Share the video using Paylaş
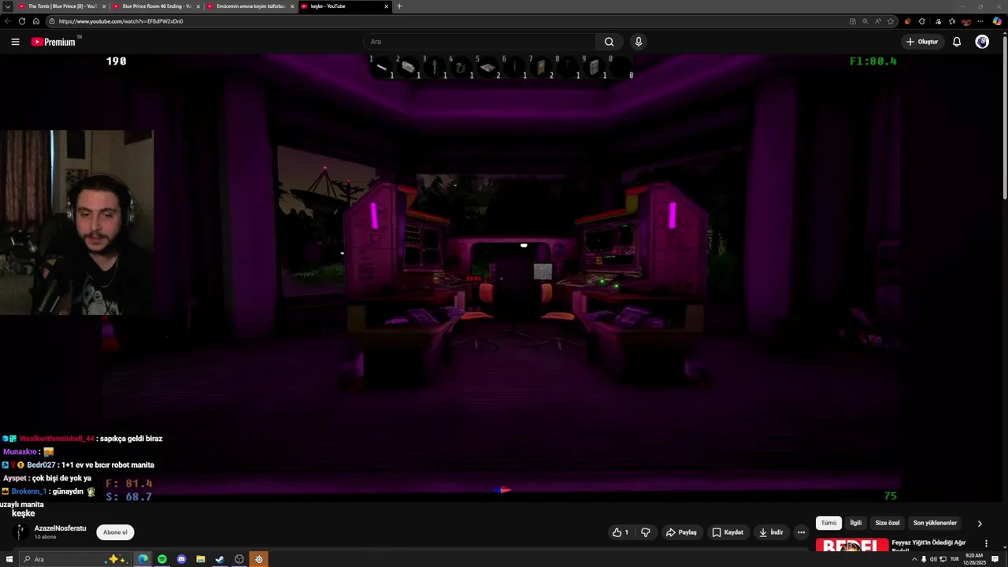 (x=681, y=532)
